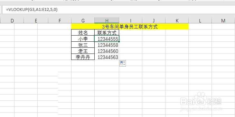
Task: Click the yellow title cell 3号车间单身员工联系方式
Action: pyautogui.click(x=130, y=27)
